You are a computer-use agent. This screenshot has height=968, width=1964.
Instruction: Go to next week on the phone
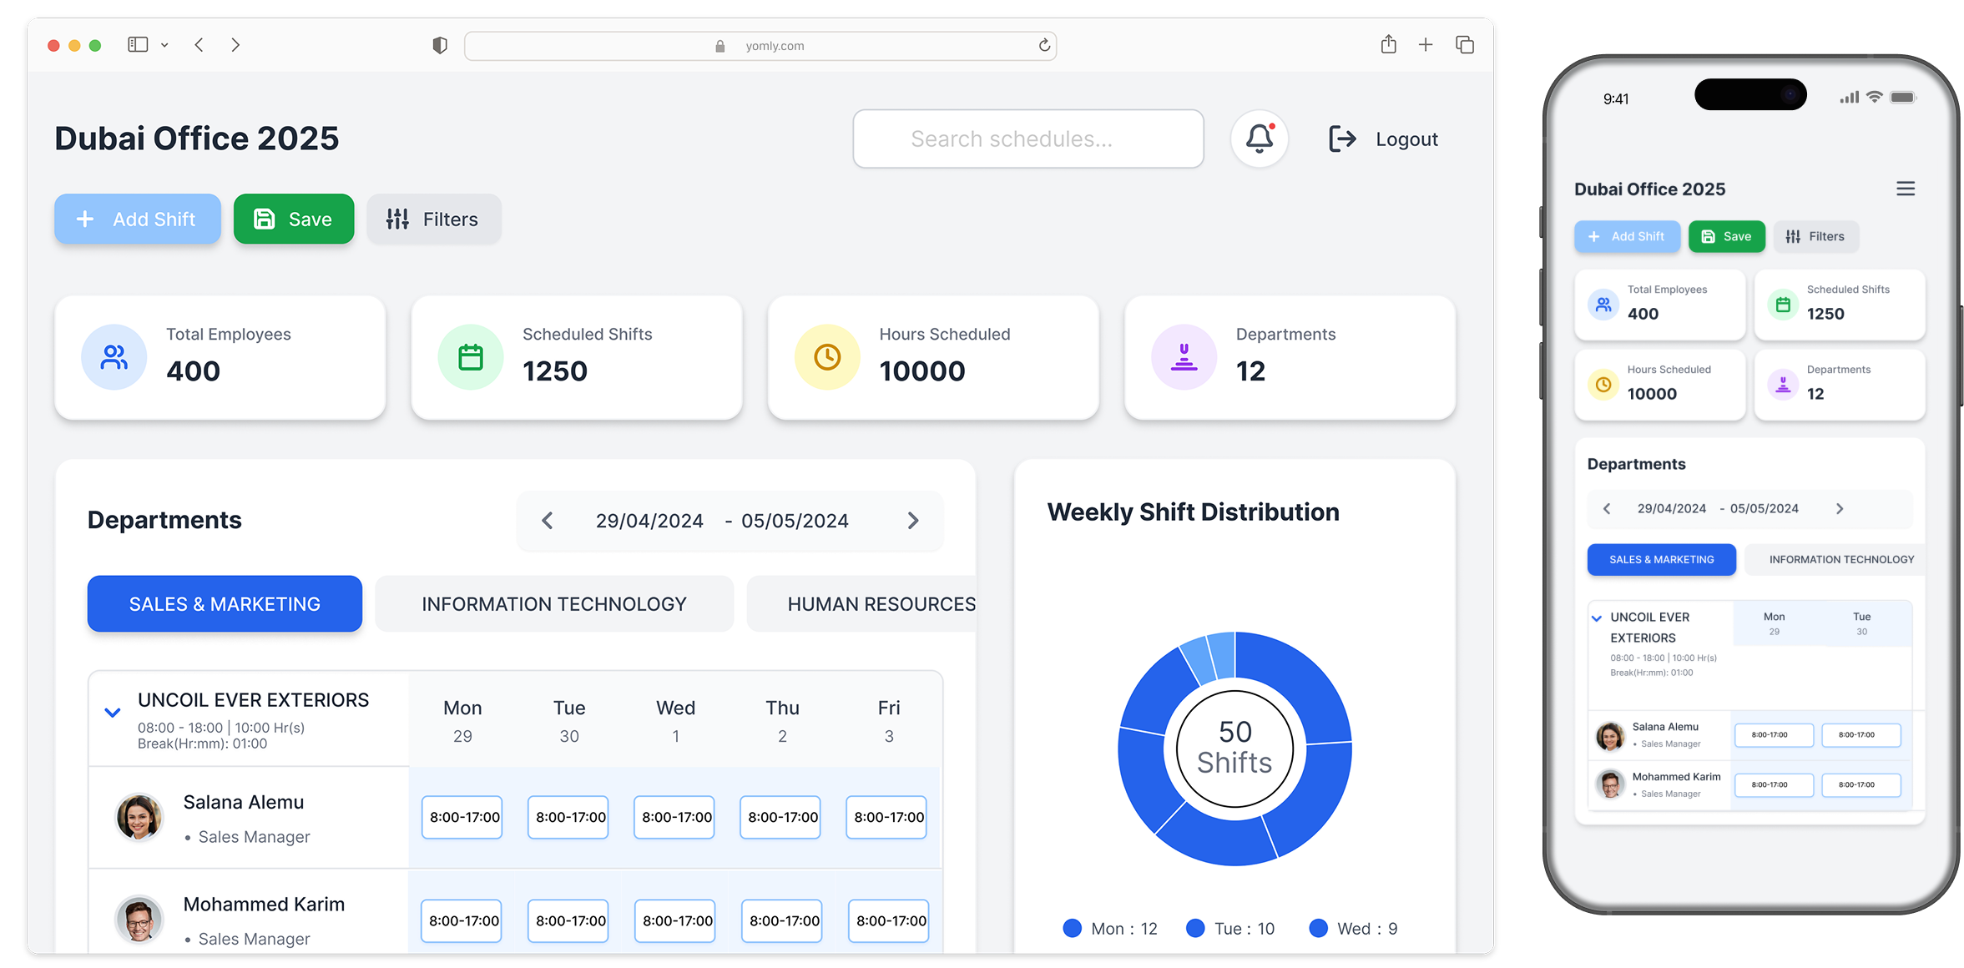click(x=1840, y=508)
